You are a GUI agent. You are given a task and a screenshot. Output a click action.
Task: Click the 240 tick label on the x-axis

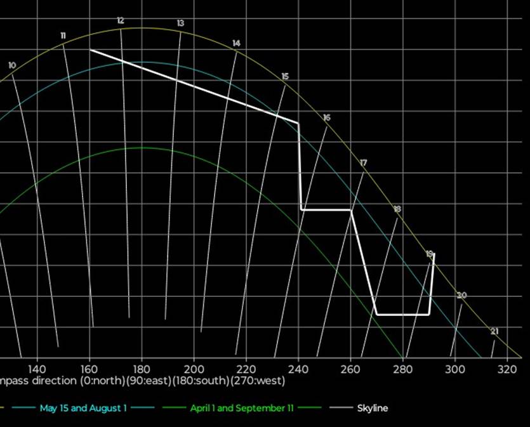298,369
